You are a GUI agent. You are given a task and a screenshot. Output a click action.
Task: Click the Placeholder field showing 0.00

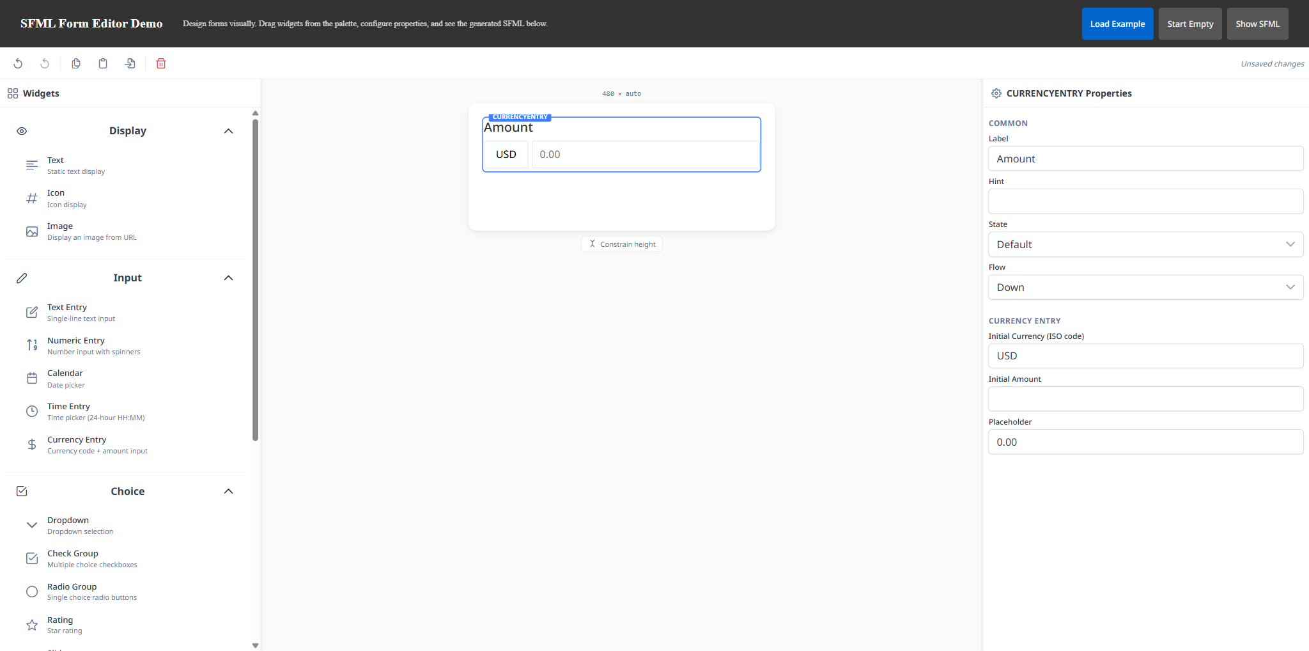pyautogui.click(x=1145, y=442)
